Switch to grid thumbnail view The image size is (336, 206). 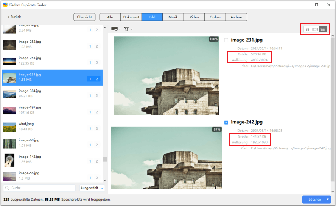(308, 29)
